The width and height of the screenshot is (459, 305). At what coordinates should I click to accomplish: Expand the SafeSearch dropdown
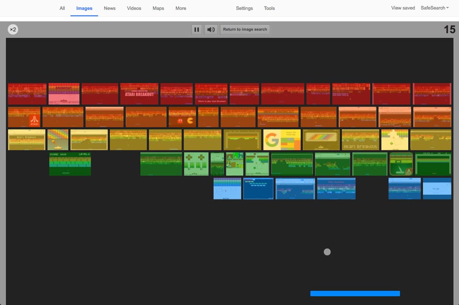click(435, 8)
